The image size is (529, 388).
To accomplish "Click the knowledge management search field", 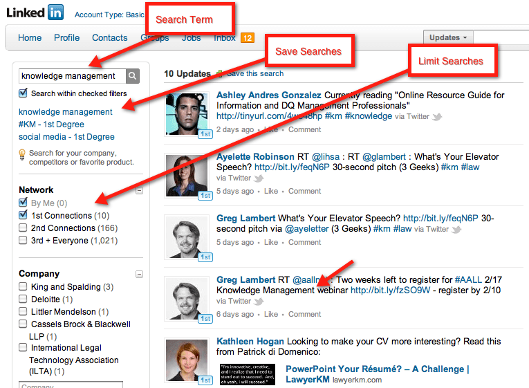I will [x=72, y=76].
